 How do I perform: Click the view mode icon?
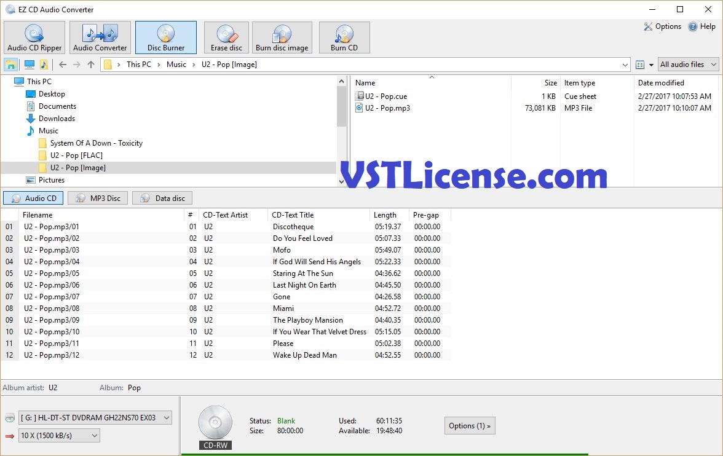pyautogui.click(x=640, y=65)
